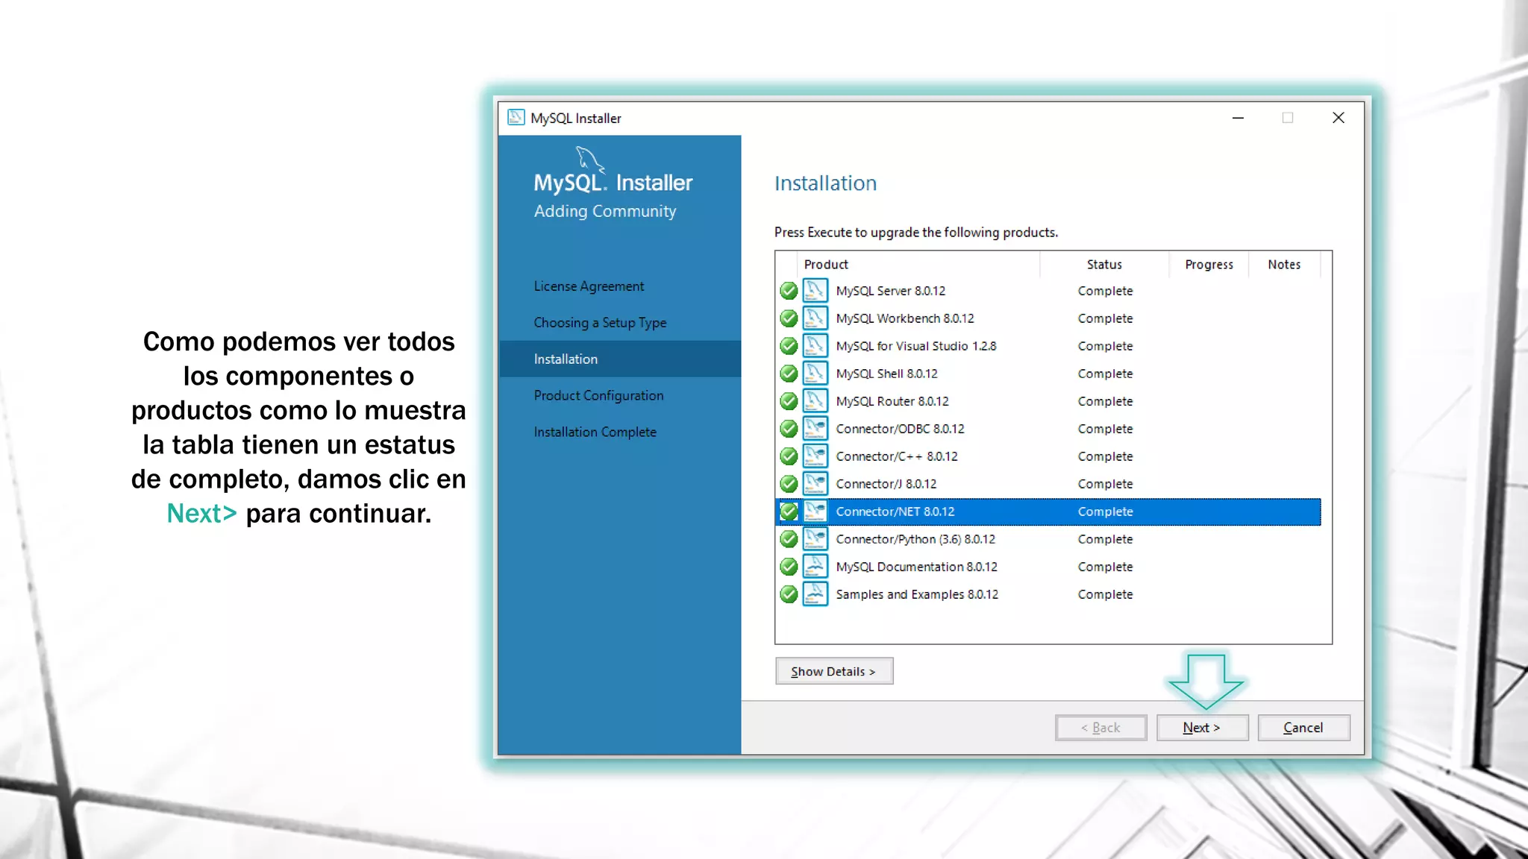The width and height of the screenshot is (1528, 859).
Task: Open Product Configuration step in sidebar
Action: click(x=598, y=396)
